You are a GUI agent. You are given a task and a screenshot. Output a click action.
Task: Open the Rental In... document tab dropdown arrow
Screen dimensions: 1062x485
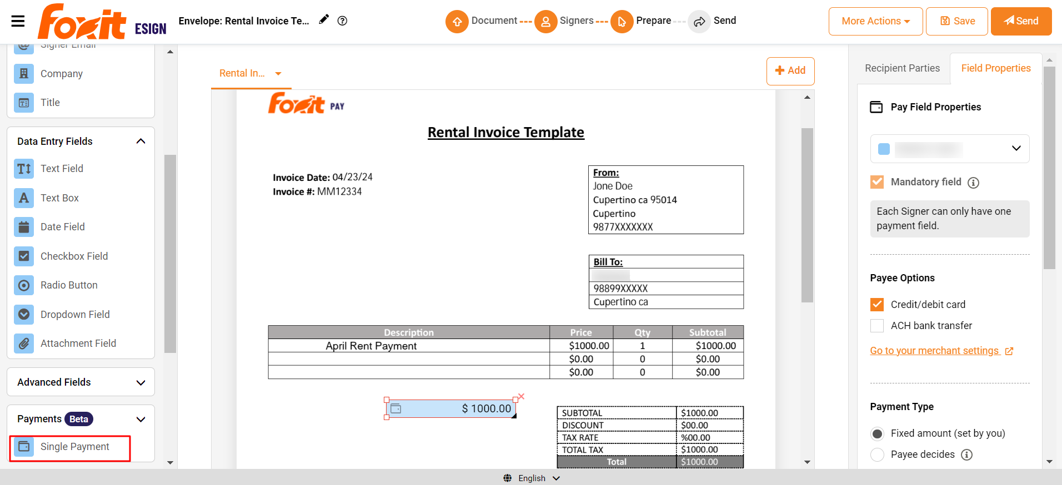point(278,74)
